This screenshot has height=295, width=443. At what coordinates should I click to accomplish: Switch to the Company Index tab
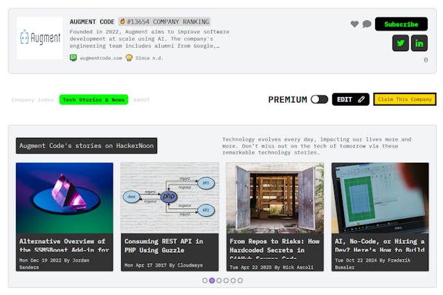(x=33, y=100)
